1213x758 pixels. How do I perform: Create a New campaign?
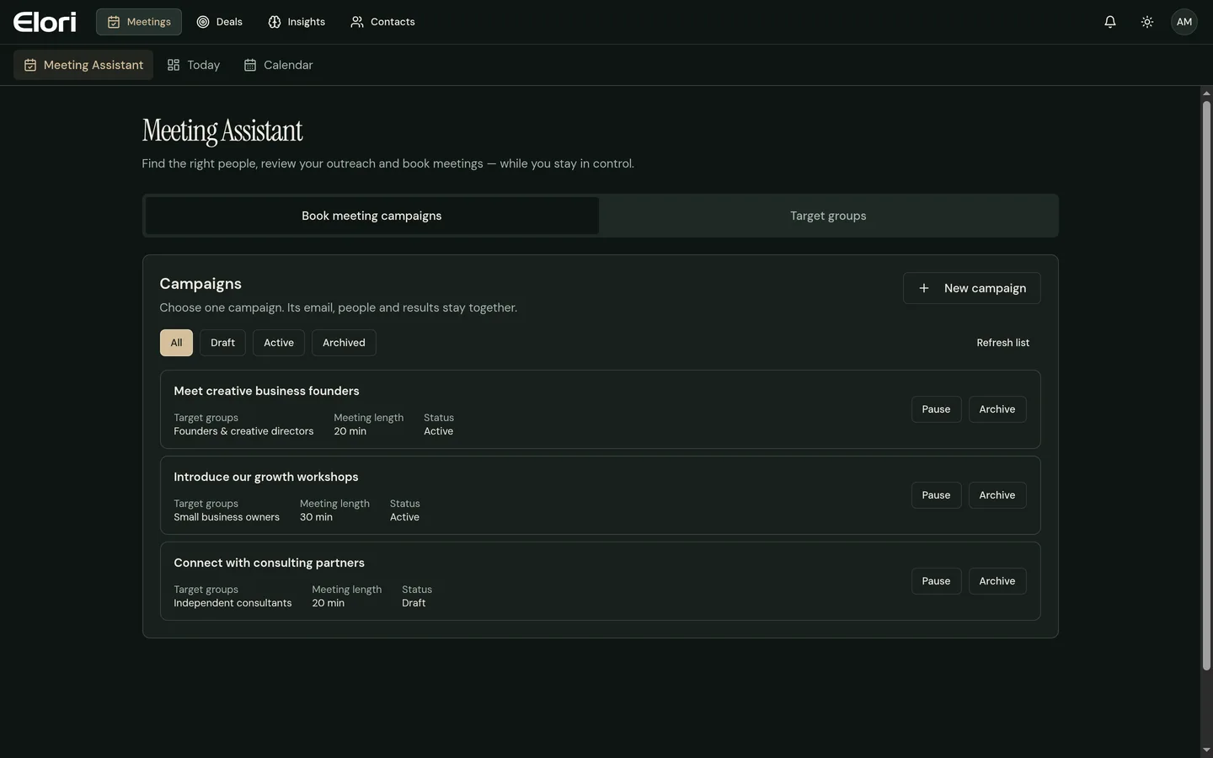pyautogui.click(x=971, y=288)
